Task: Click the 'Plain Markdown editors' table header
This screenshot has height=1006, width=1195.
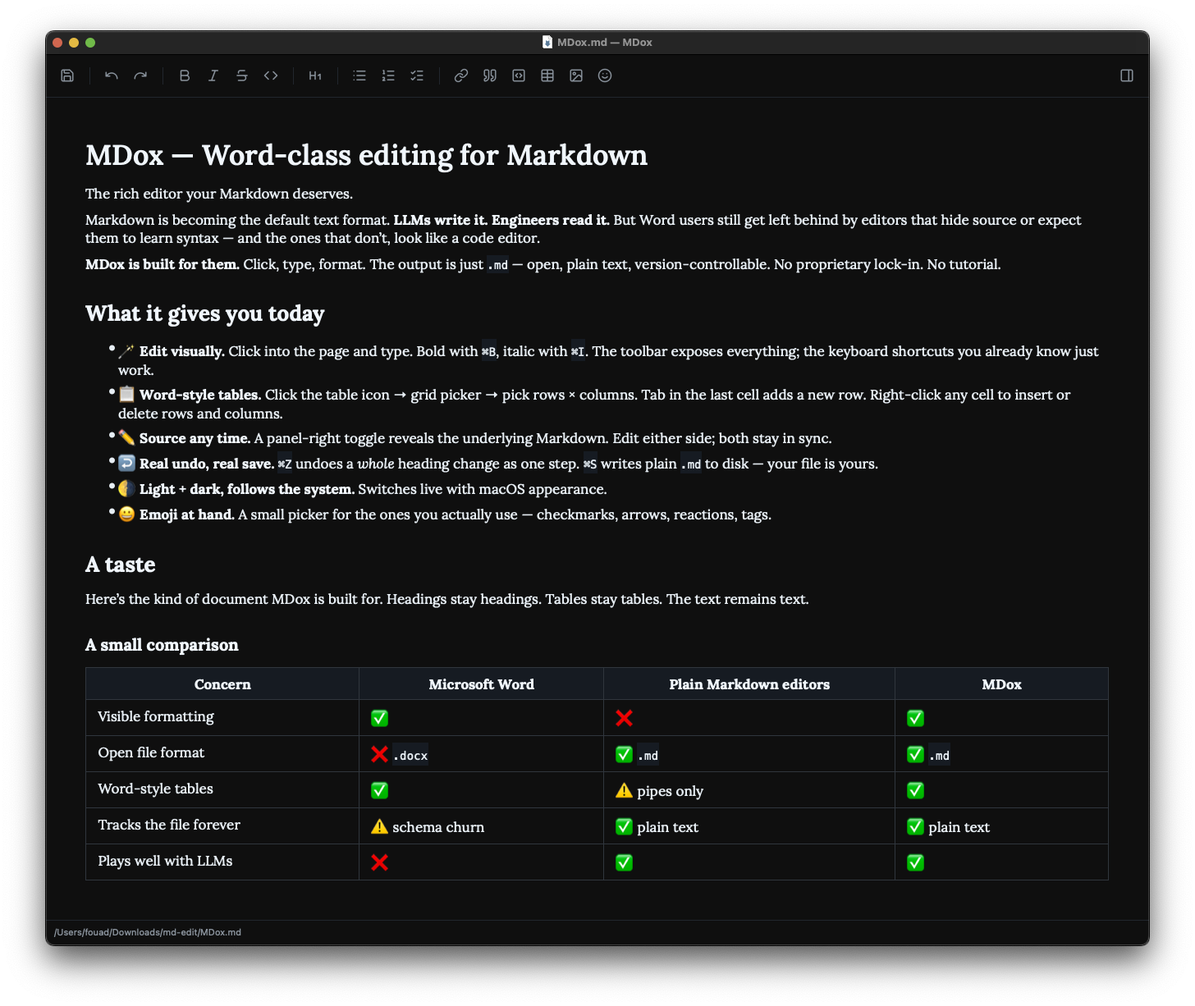Action: click(x=749, y=684)
